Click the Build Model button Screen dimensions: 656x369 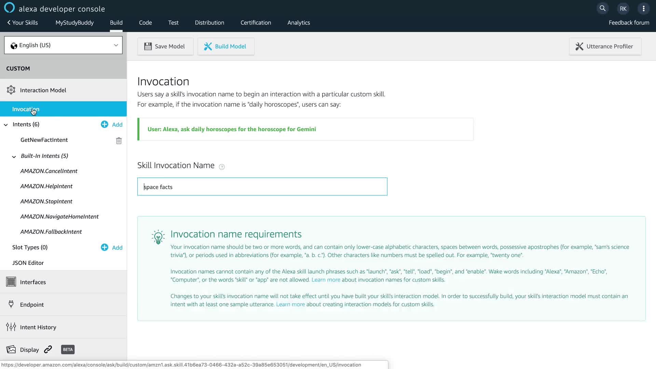coord(226,46)
